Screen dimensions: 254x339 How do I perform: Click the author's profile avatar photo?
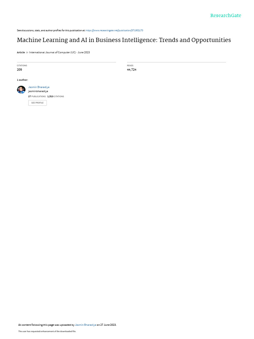point(21,89)
